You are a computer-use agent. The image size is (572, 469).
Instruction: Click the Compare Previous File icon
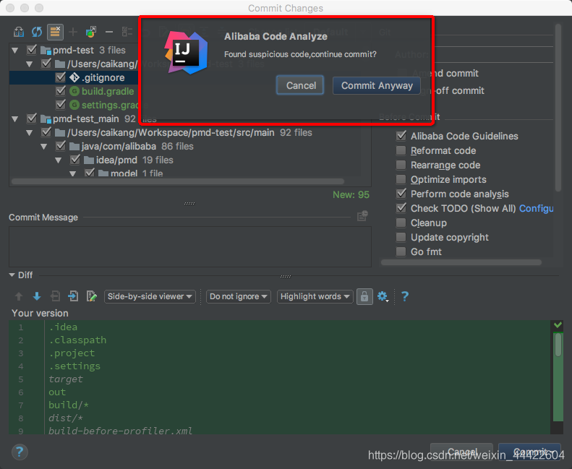click(x=55, y=296)
